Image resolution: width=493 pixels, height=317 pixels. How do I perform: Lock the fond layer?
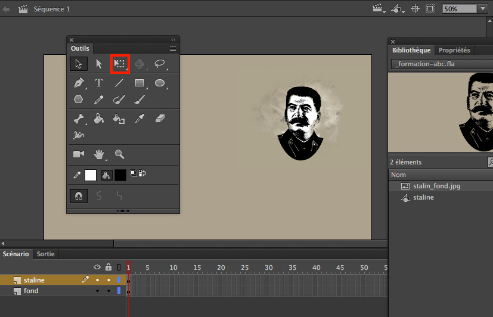click(x=108, y=291)
